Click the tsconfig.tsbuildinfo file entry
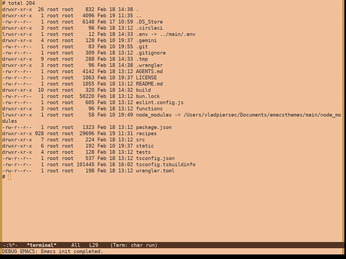The width and height of the screenshot is (346, 259). point(166,165)
